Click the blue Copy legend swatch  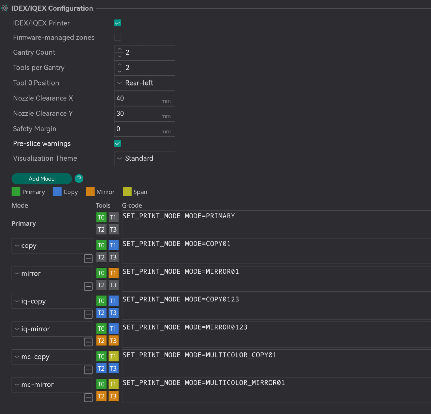pos(57,192)
